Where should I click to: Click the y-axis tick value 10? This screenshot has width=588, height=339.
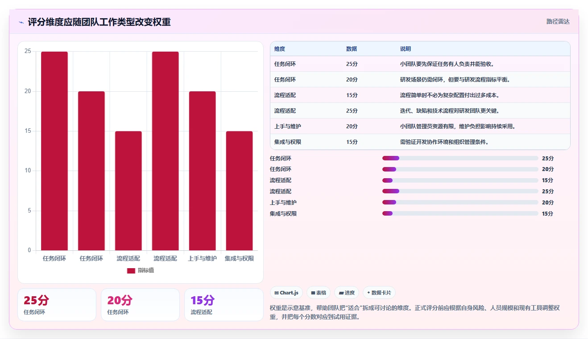tap(28, 171)
